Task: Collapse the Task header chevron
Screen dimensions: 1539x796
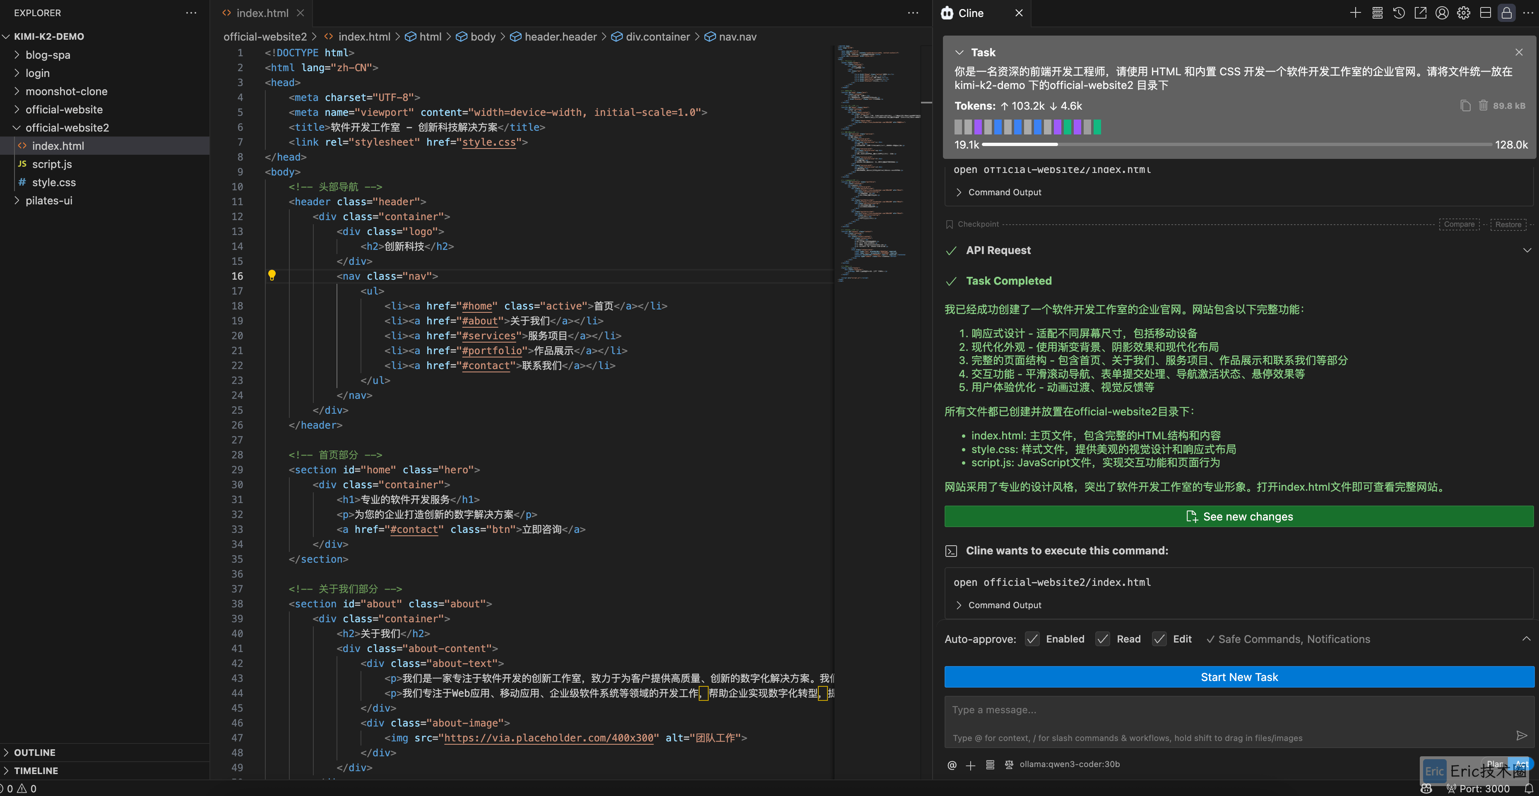Action: pyautogui.click(x=959, y=53)
